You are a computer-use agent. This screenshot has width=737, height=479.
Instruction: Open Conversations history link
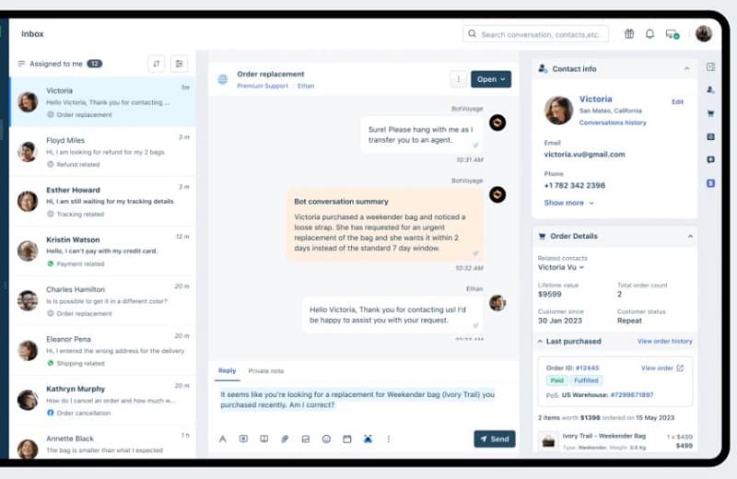pyautogui.click(x=613, y=123)
